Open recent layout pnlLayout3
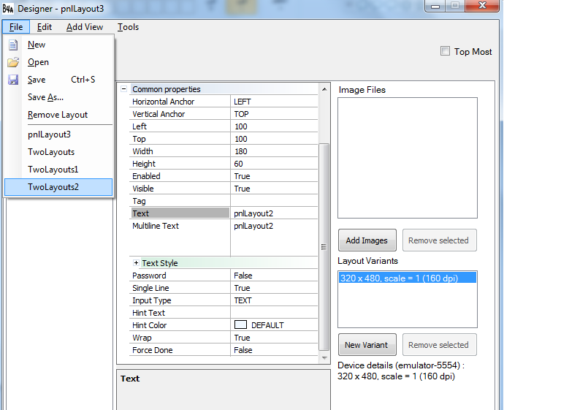 (59, 134)
